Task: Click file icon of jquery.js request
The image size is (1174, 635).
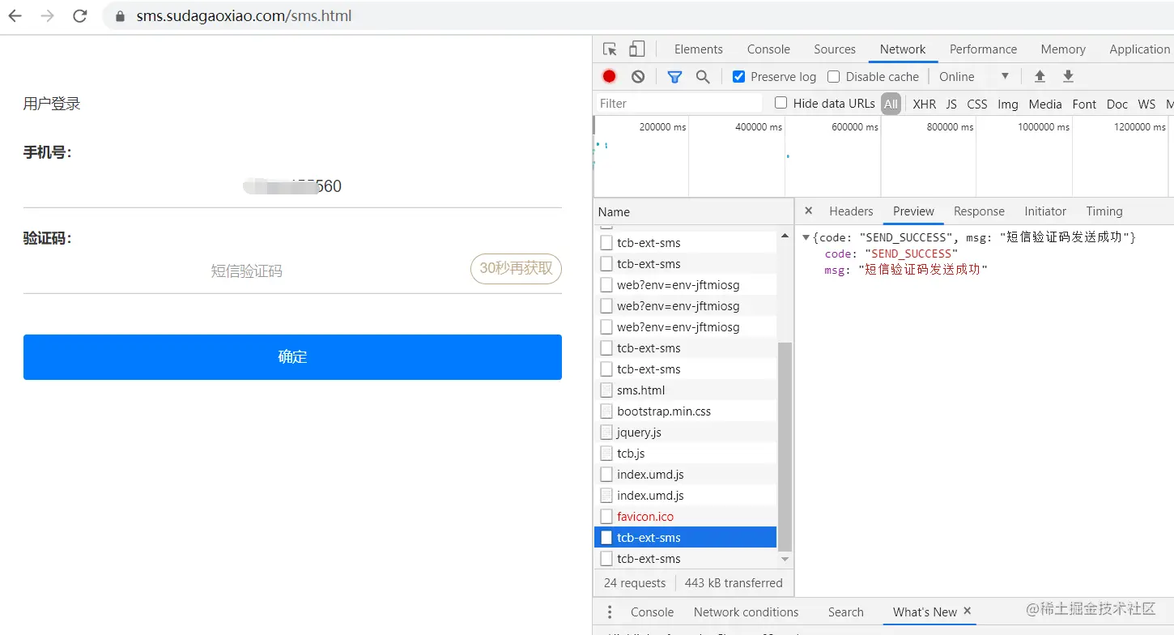Action: pyautogui.click(x=606, y=432)
